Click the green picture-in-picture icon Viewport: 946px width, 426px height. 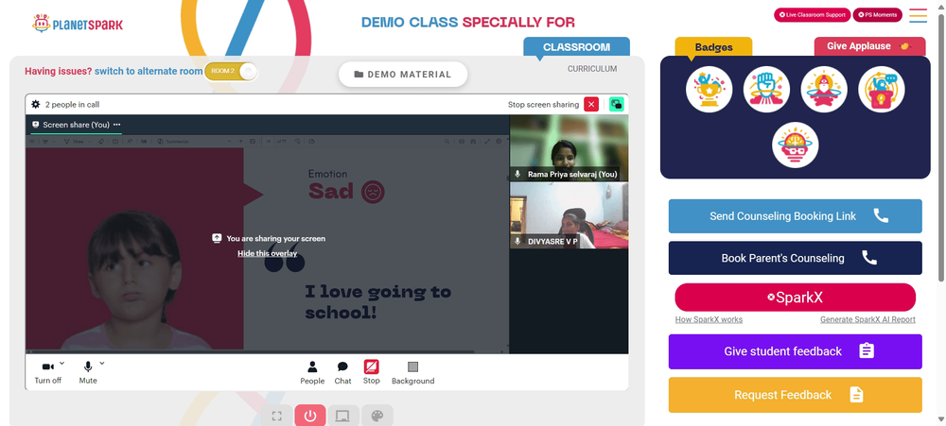click(616, 104)
